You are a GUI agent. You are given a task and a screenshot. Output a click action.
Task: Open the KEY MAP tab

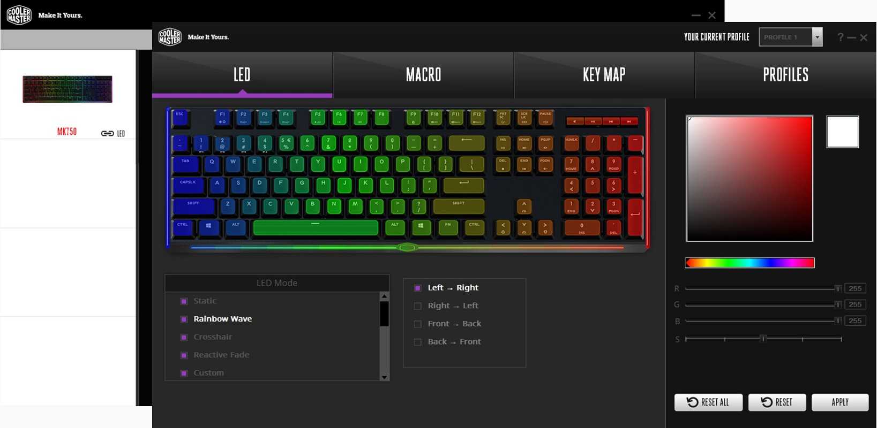[604, 75]
